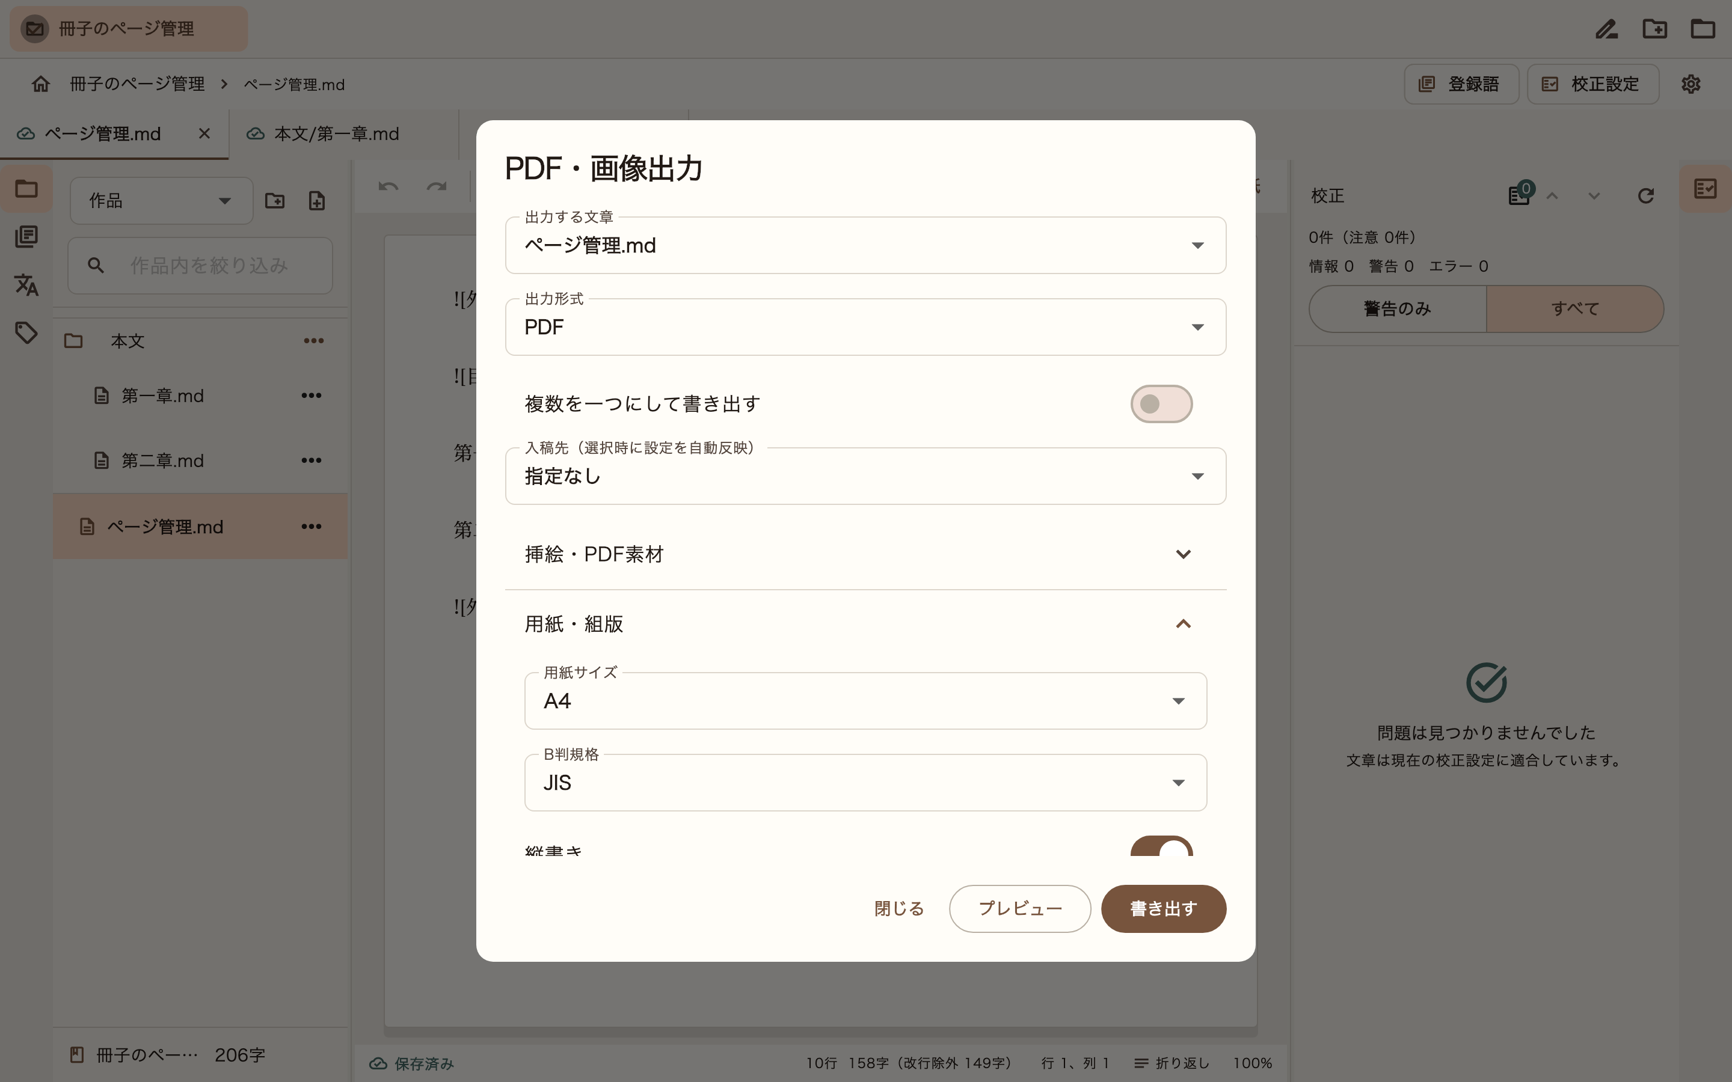1732x1082 pixels.
Task: Click the open folder icon in the title bar
Action: [1703, 29]
